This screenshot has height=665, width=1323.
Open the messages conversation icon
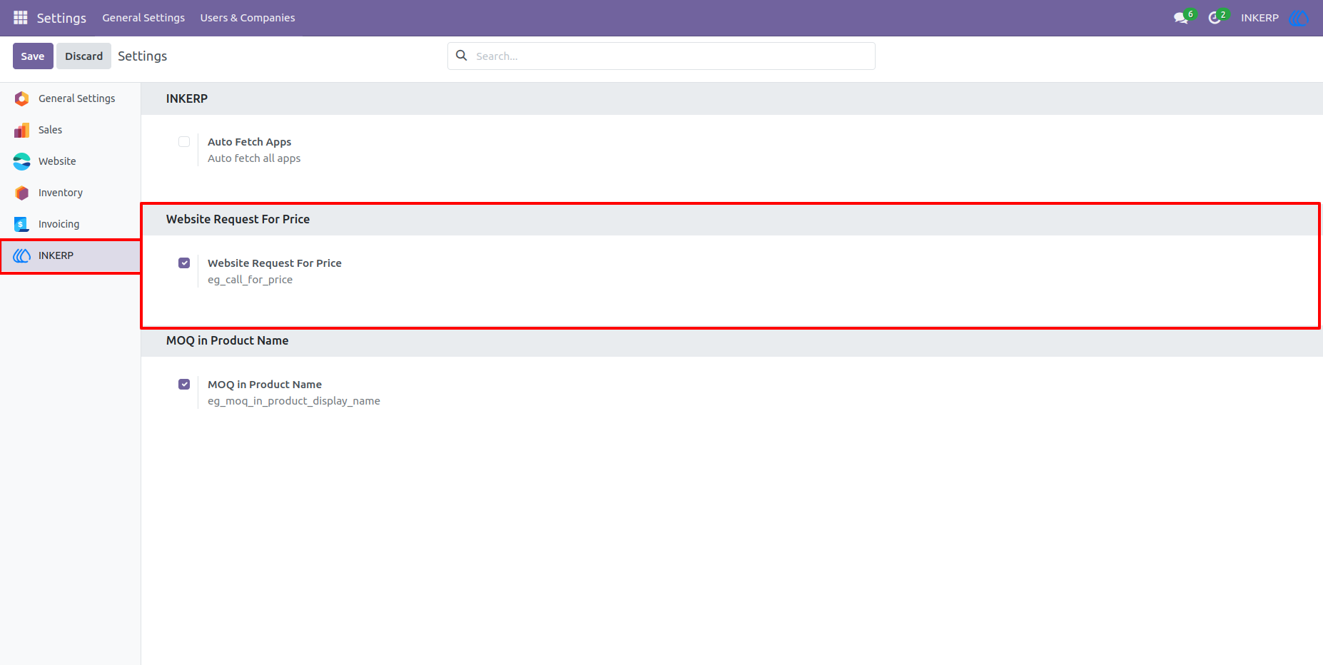(1181, 18)
